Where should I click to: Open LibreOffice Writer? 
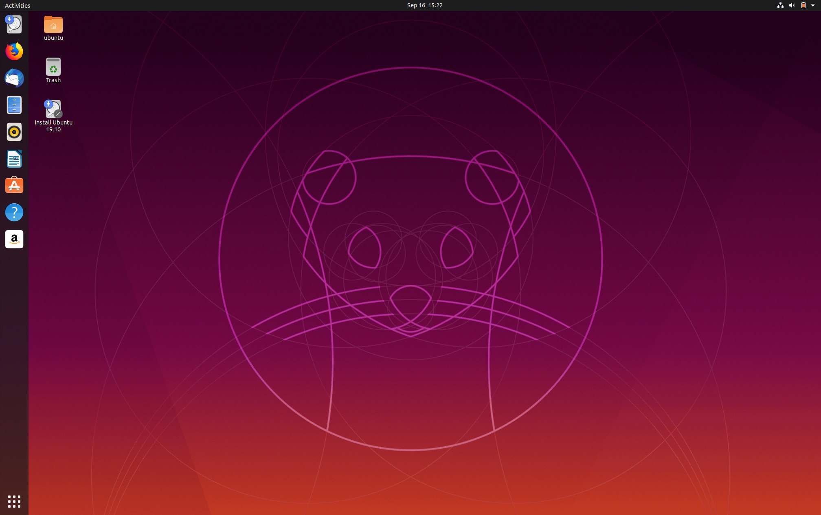[x=14, y=159]
